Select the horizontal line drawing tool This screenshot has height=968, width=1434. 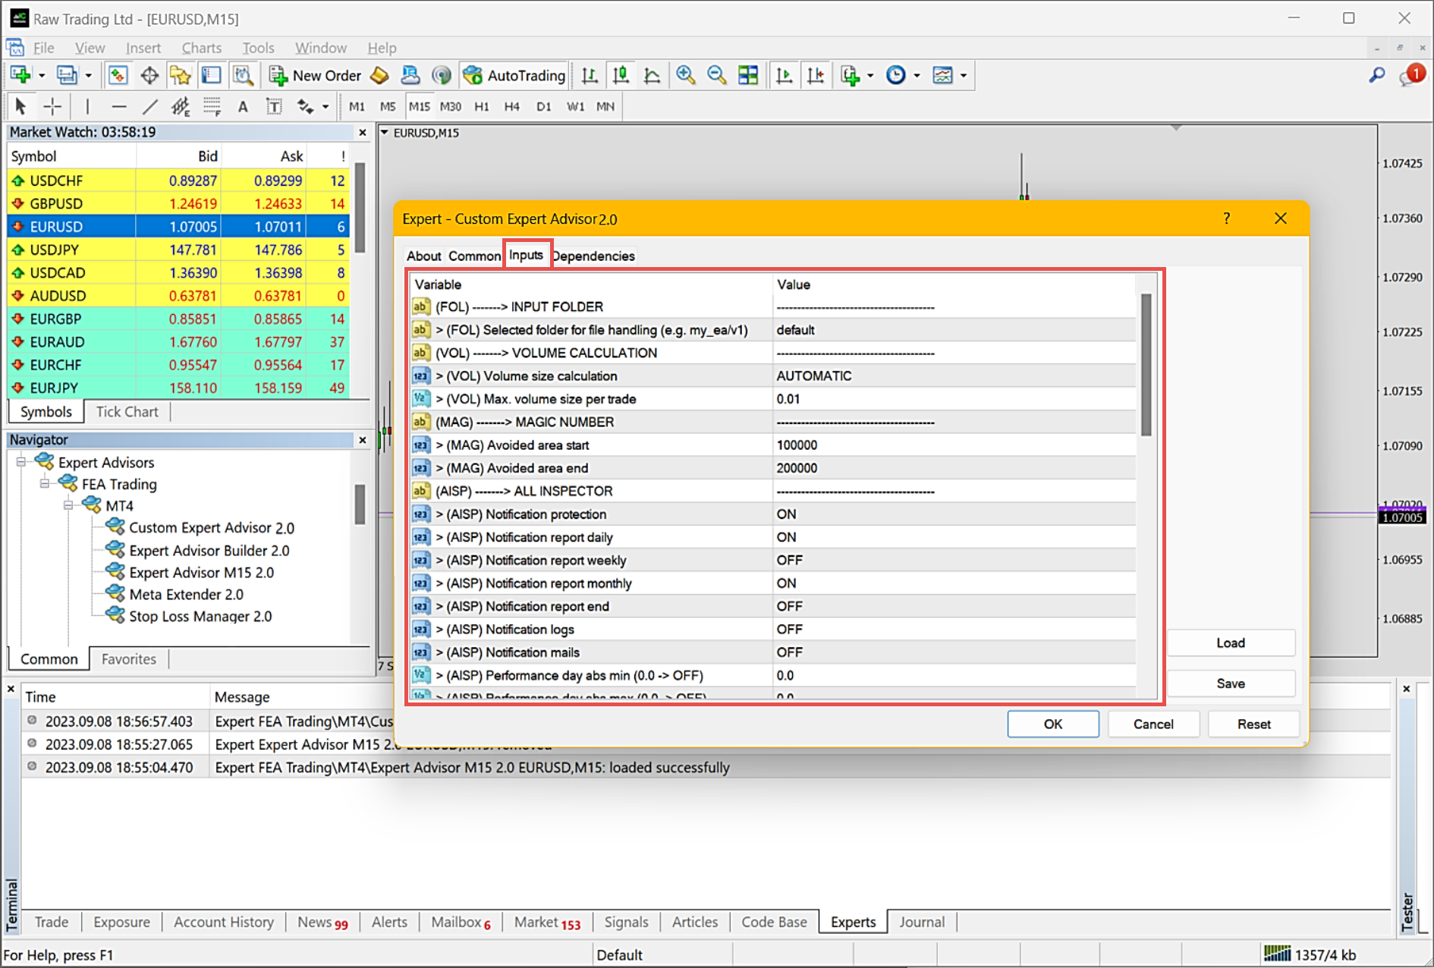[x=118, y=106]
